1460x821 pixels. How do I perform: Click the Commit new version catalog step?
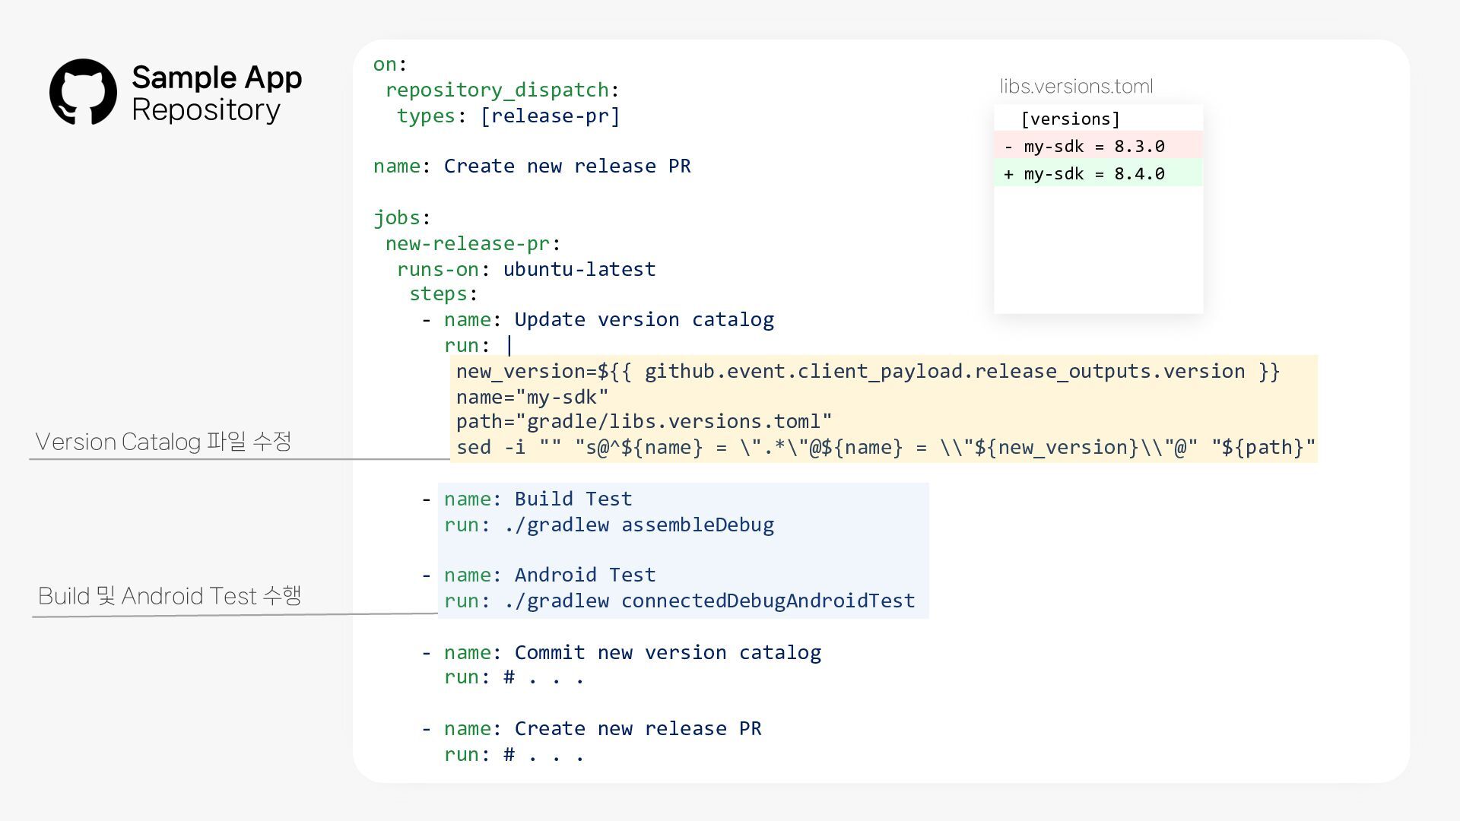click(x=667, y=653)
